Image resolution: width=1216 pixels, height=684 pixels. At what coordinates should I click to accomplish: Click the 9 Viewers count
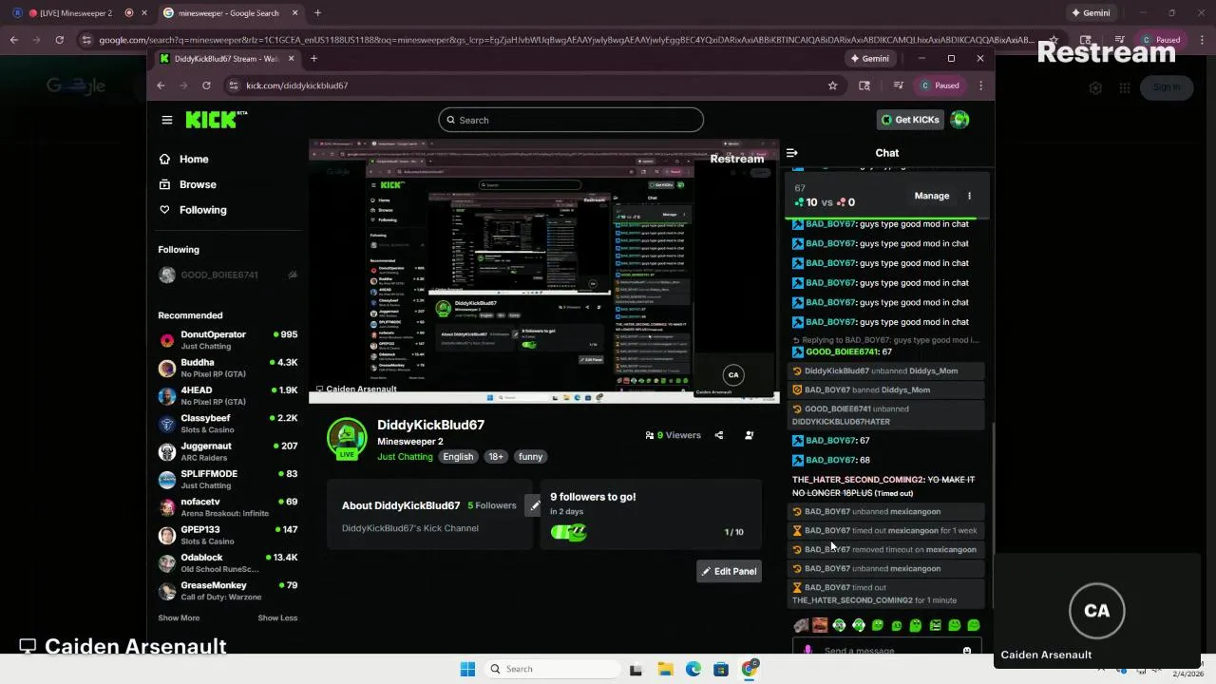coord(674,435)
